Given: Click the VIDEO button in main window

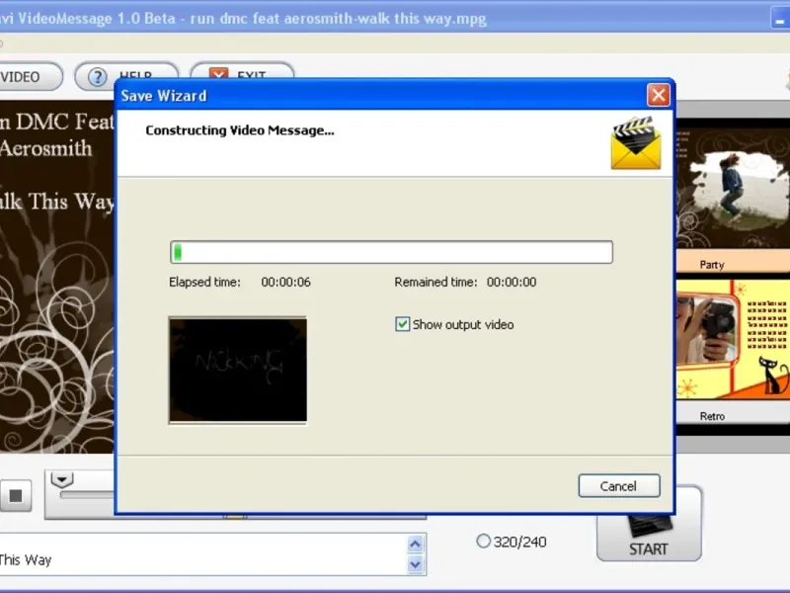Looking at the screenshot, I should (x=30, y=77).
